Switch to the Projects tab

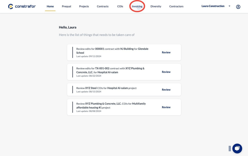[84, 6]
